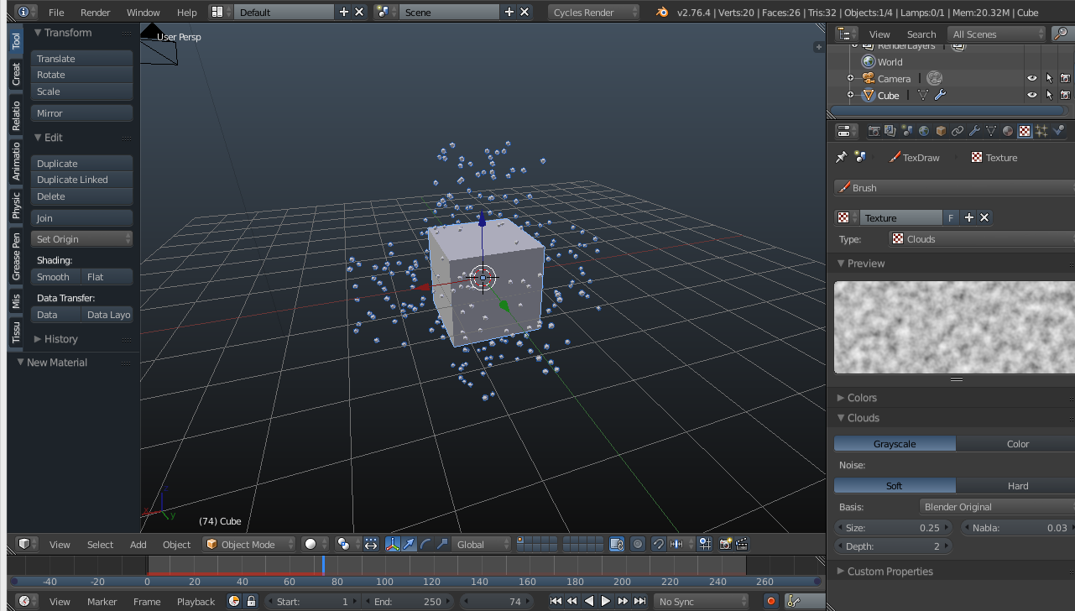Open the All Scenes outliner dropdown
1075x611 pixels.
click(x=997, y=34)
